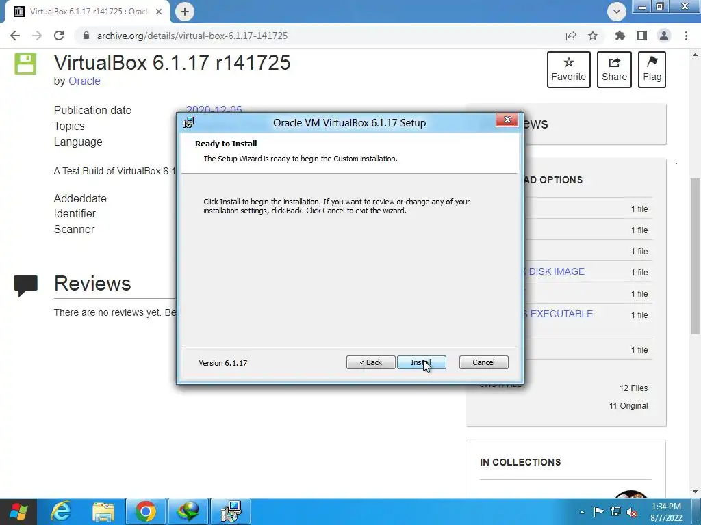The image size is (701, 525).
Task: Cancel the VirtualBox setup wizard
Action: 484,362
